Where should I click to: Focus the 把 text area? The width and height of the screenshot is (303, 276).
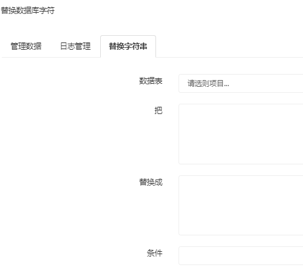pyautogui.click(x=241, y=134)
